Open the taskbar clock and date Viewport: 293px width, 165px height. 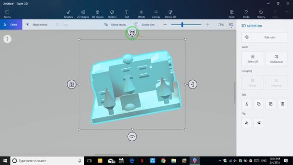click(x=275, y=161)
